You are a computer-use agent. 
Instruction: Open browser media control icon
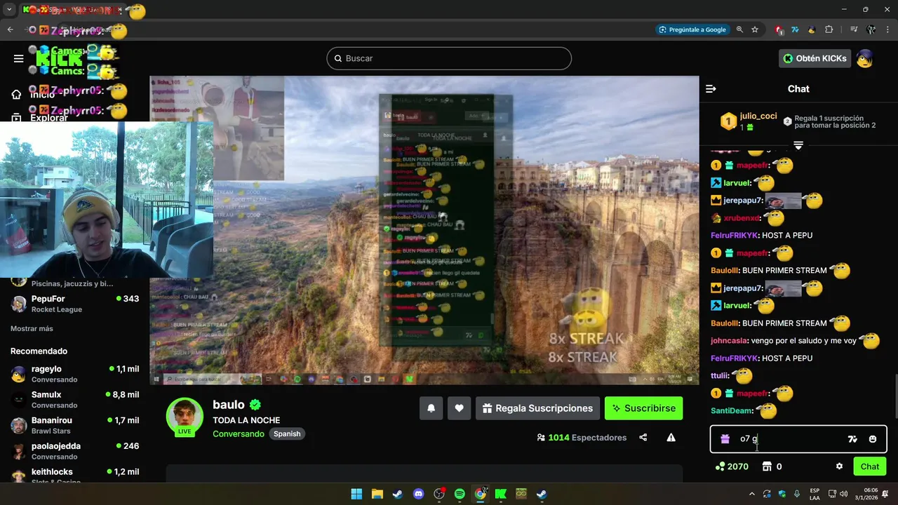point(854,29)
